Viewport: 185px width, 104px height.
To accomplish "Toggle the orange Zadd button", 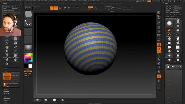I will 90,7.
